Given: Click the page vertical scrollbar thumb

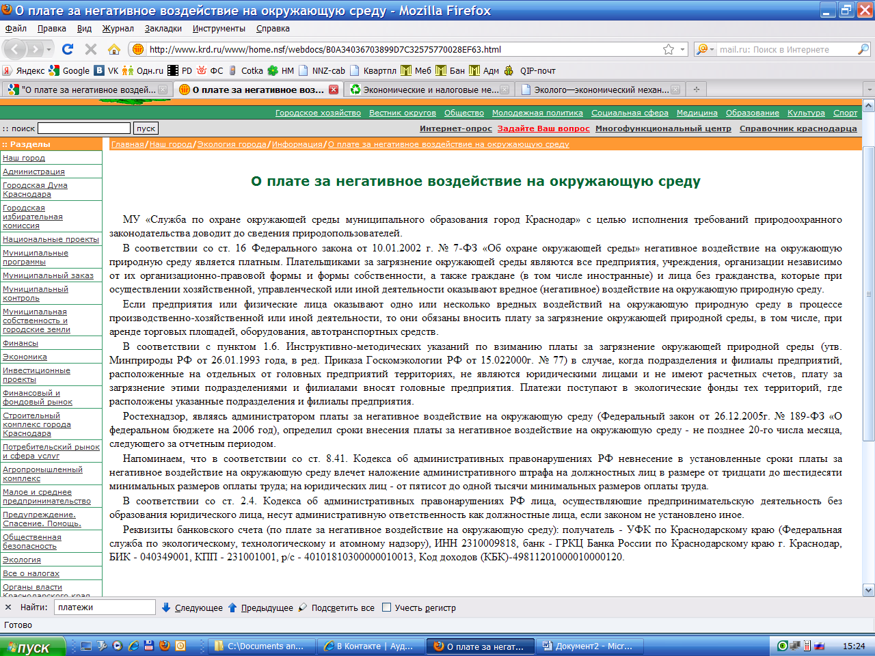Looking at the screenshot, I should pyautogui.click(x=869, y=294).
